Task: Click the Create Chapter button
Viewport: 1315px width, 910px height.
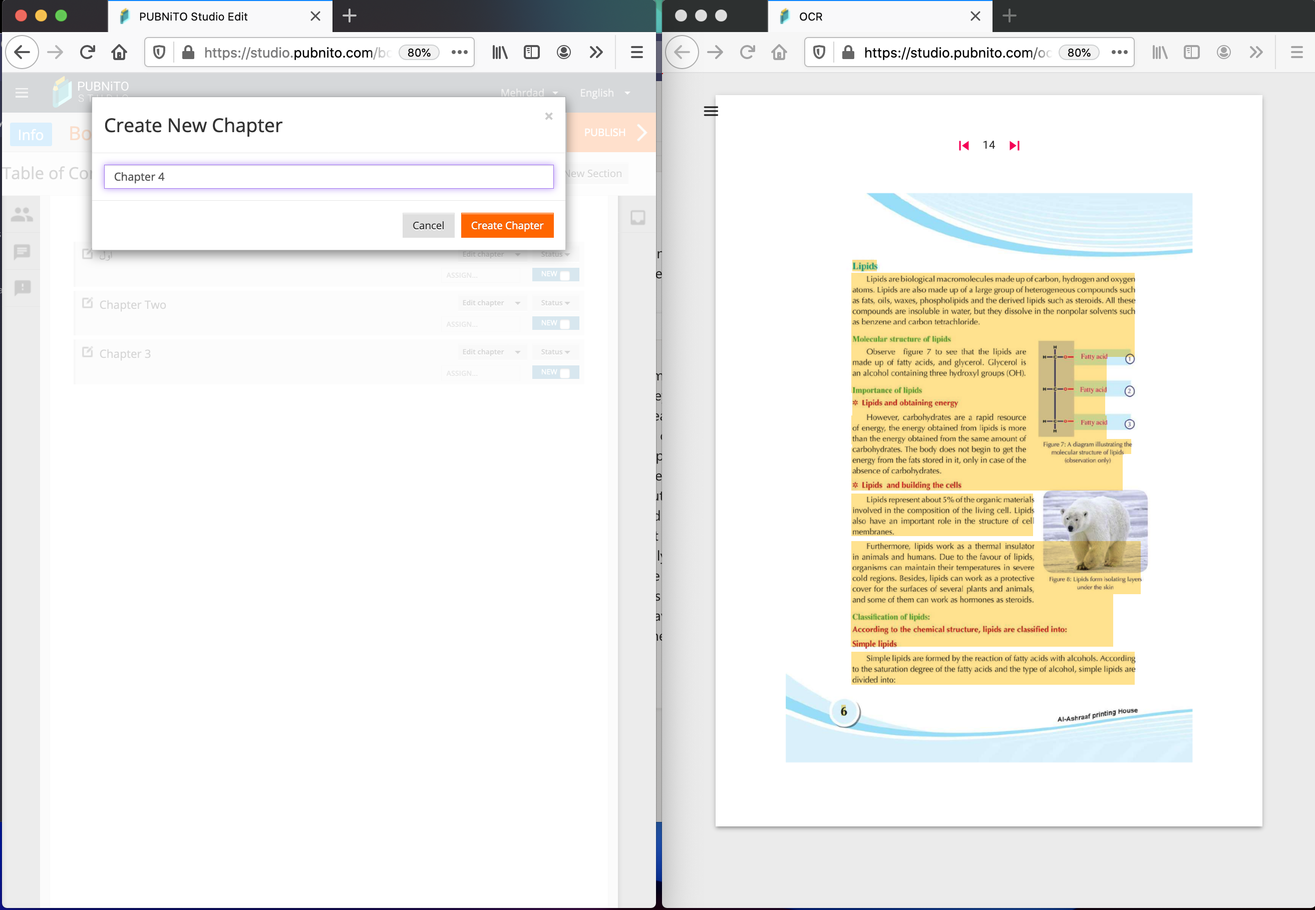Action: coord(507,225)
